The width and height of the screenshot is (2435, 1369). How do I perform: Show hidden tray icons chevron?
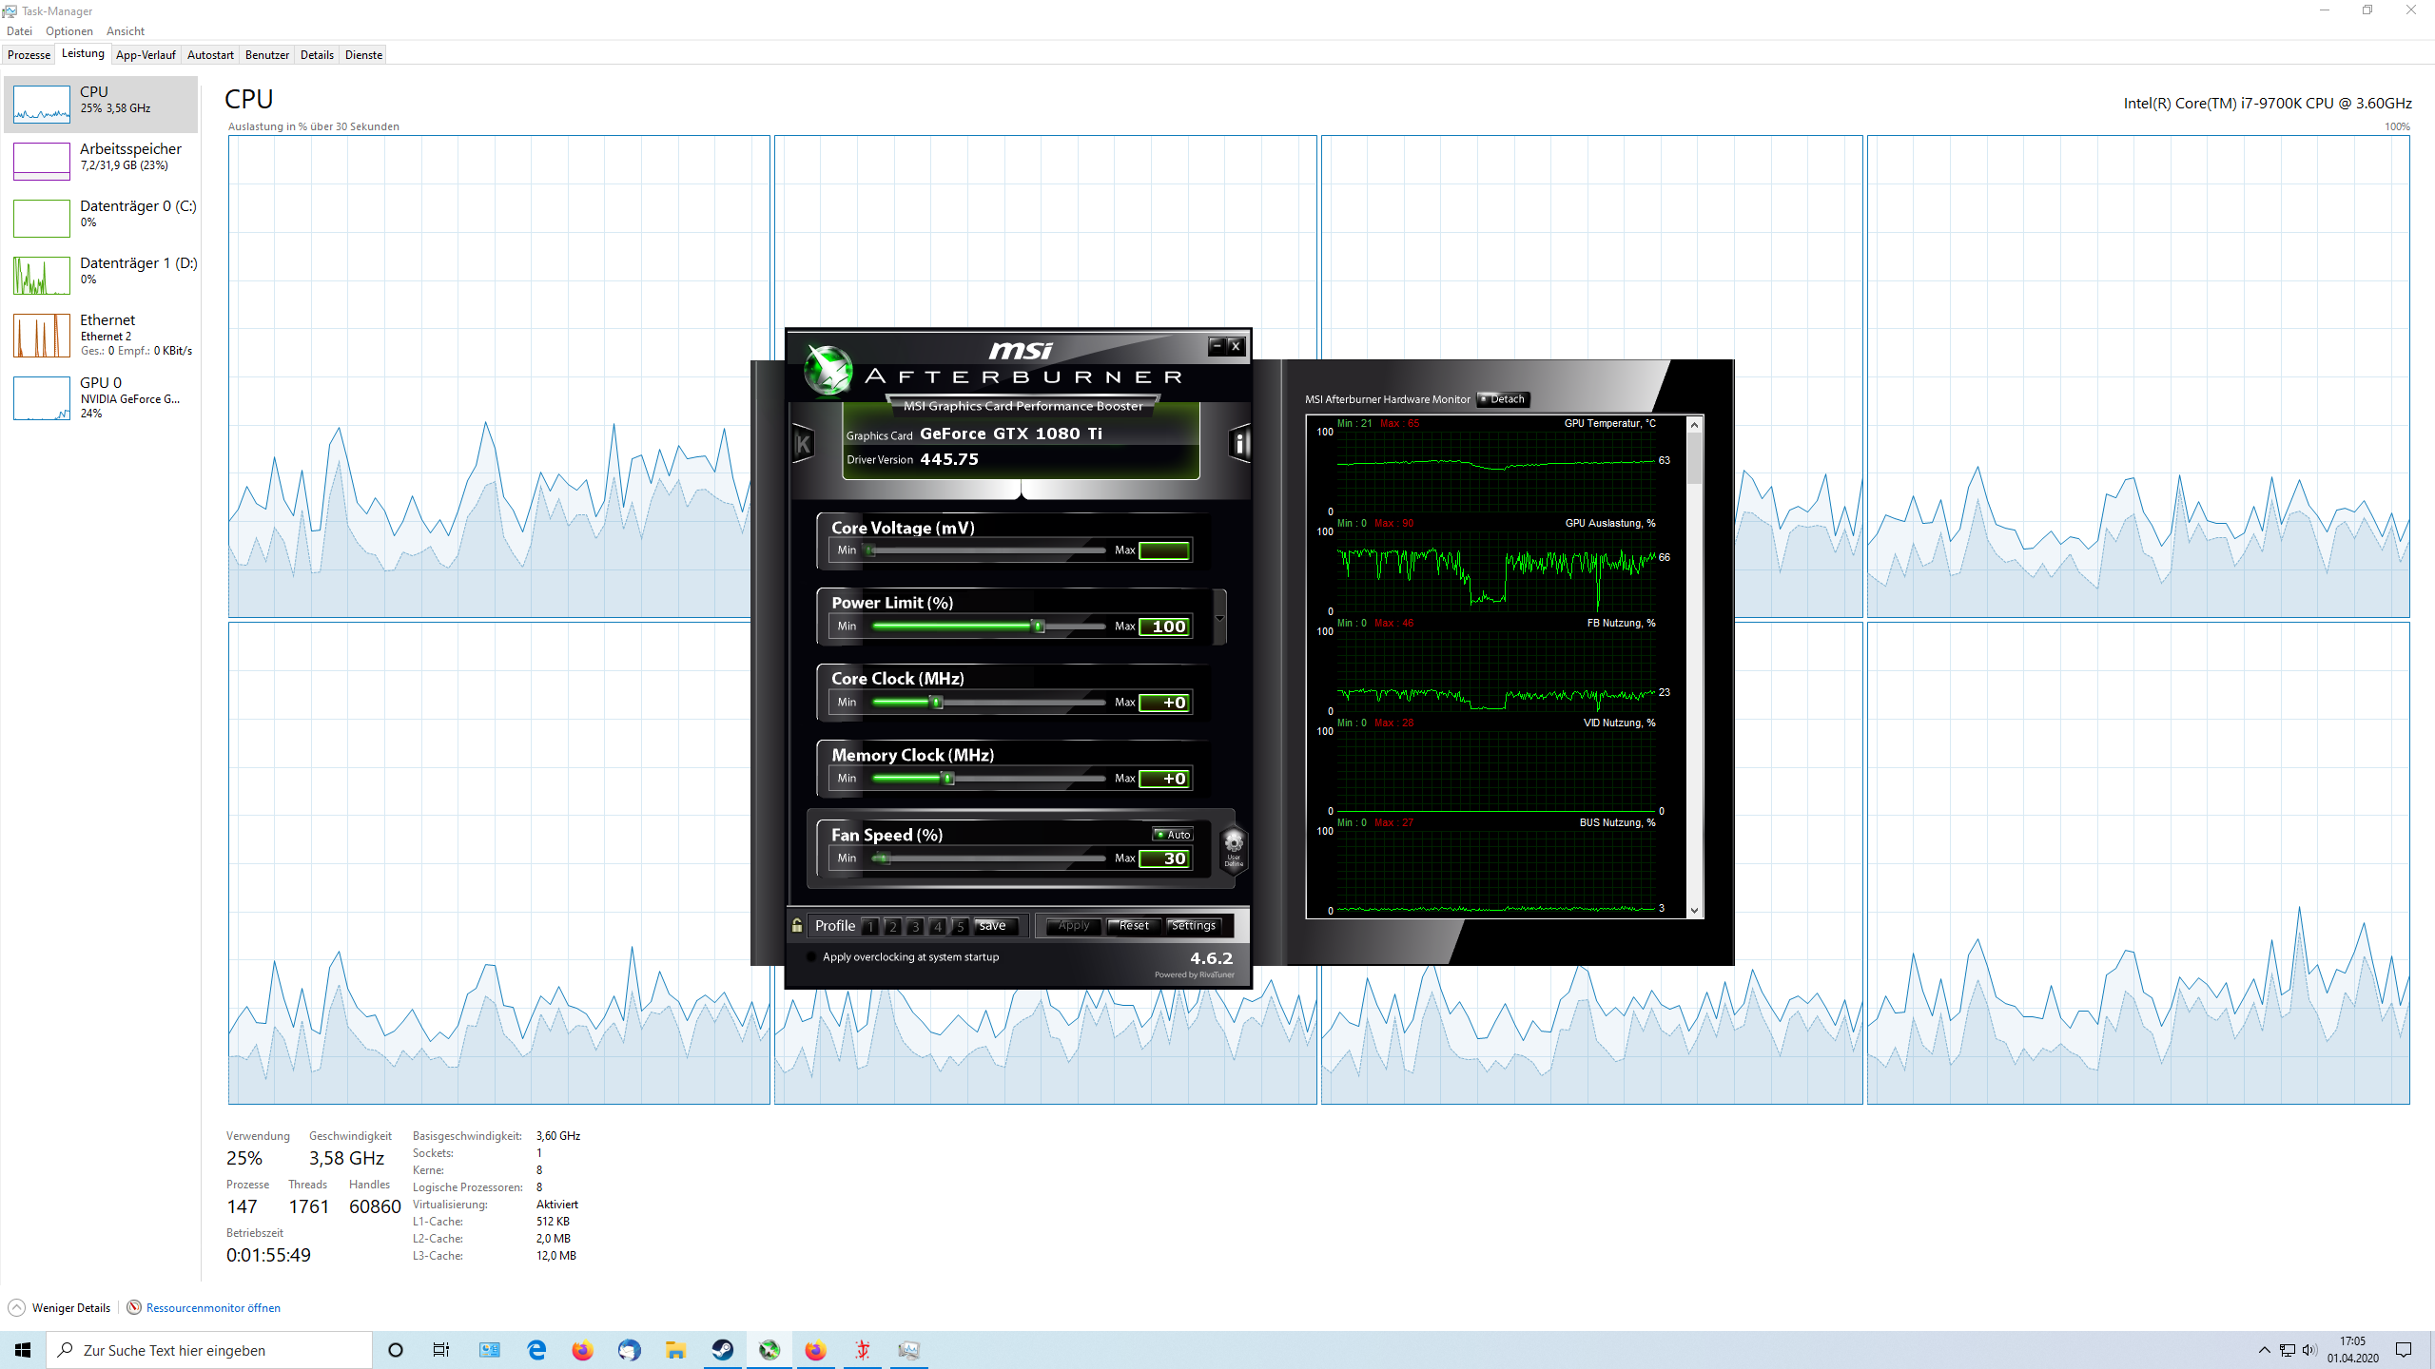pos(2264,1350)
